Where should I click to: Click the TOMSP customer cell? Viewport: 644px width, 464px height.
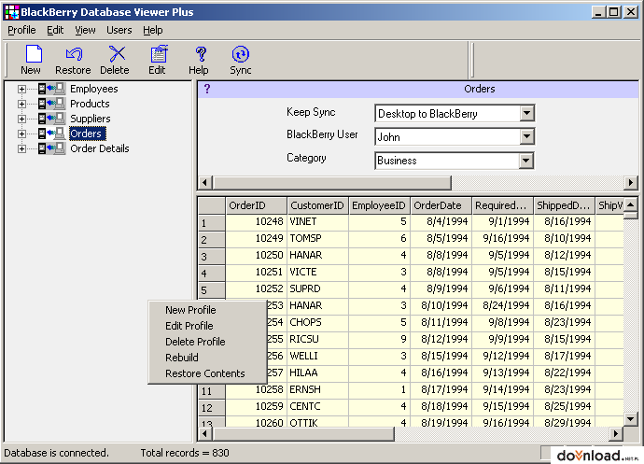(x=317, y=239)
